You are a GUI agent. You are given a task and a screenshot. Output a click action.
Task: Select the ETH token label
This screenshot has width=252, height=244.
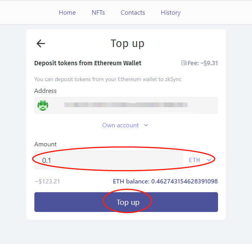[194, 160]
